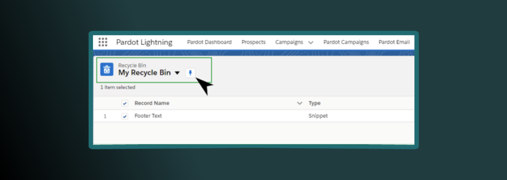The height and width of the screenshot is (180, 507).
Task: Uncheck the Footer Text row checkbox
Action: (x=125, y=116)
